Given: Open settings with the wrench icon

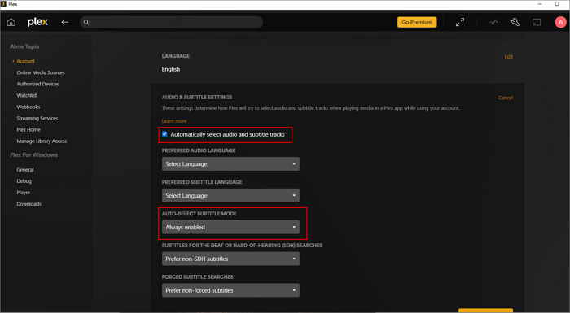Looking at the screenshot, I should point(515,22).
